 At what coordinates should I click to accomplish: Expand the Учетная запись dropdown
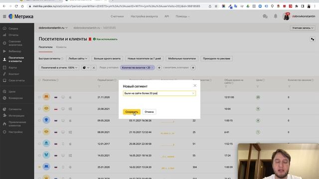(303, 28)
